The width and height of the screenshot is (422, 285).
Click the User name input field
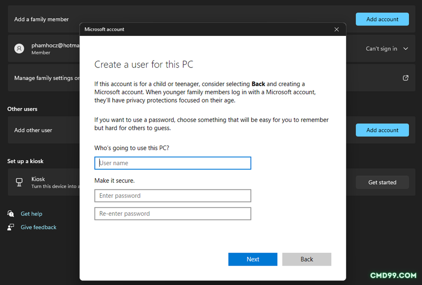[x=172, y=163]
